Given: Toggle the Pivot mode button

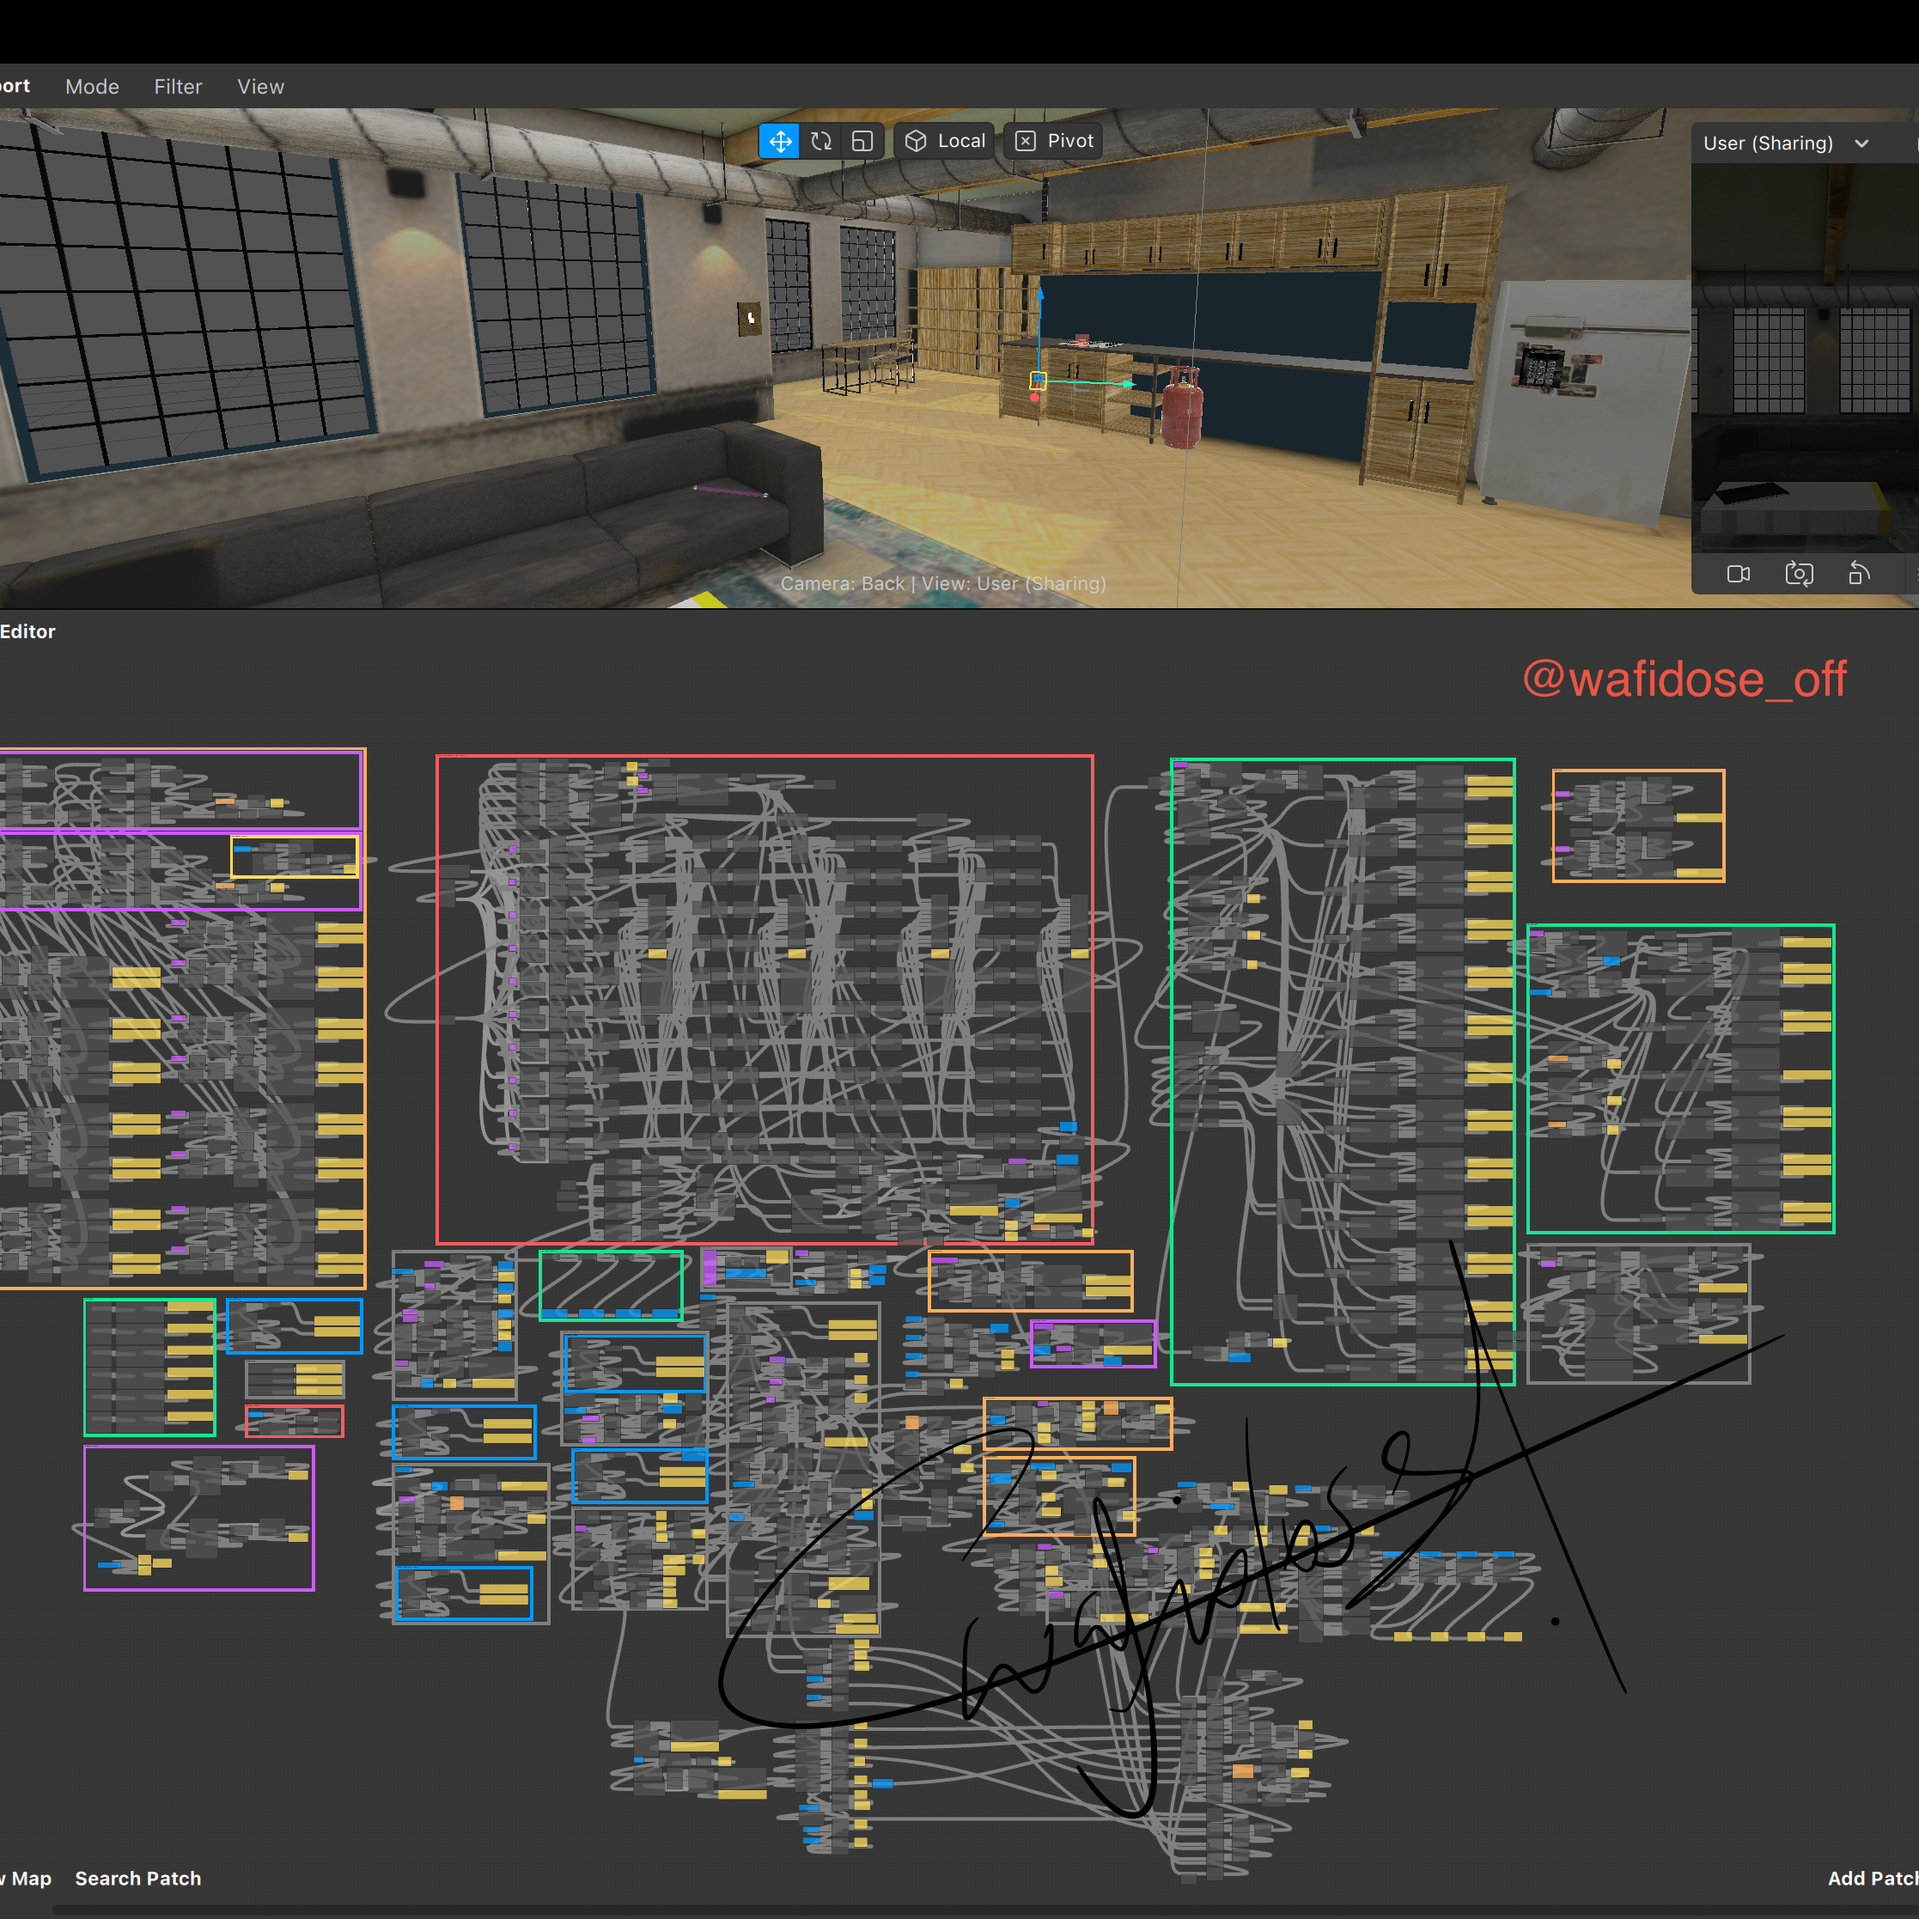Looking at the screenshot, I should tap(1054, 141).
